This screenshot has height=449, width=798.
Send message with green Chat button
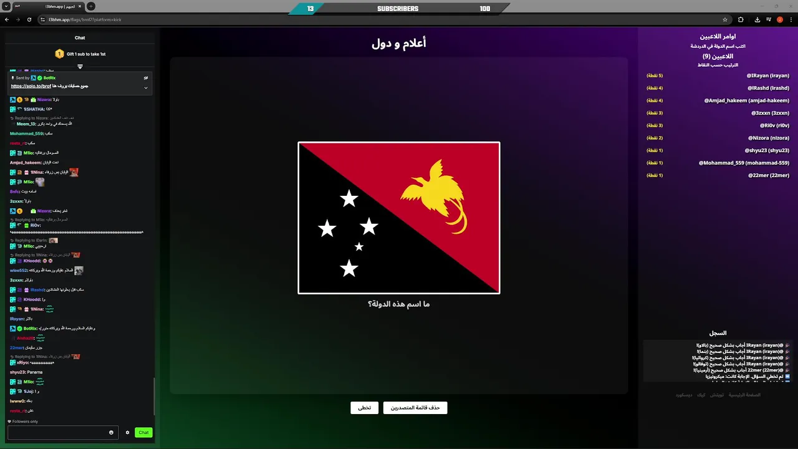(x=143, y=432)
